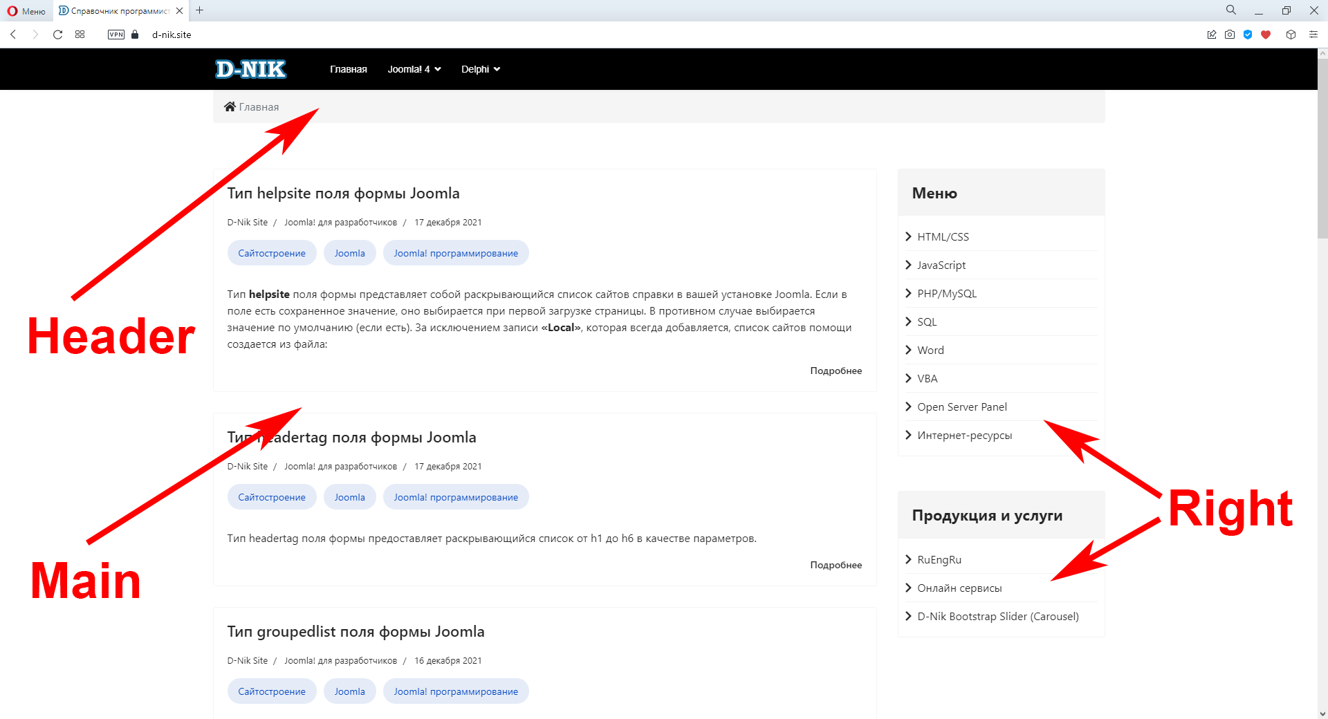Open Open Server Panel sidebar item
The width and height of the screenshot is (1328, 719).
(962, 407)
